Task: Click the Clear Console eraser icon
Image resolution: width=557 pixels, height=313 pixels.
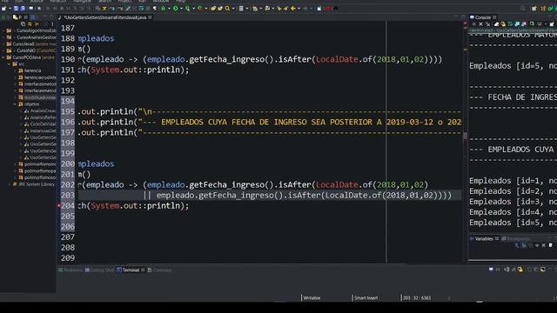Action: (x=497, y=24)
